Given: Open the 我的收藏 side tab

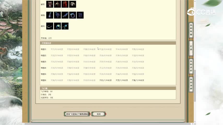Looking at the screenshot, I should tap(191, 30).
